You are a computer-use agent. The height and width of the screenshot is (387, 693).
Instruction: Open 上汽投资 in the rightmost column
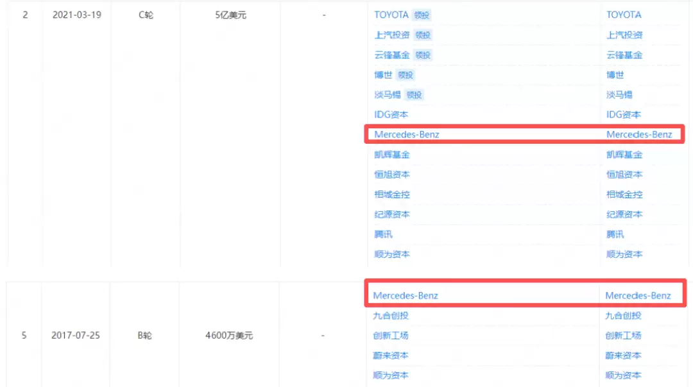[x=624, y=35]
